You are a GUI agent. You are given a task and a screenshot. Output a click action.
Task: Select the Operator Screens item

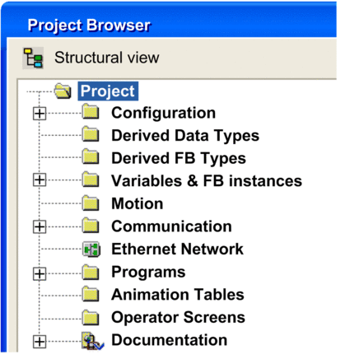tap(178, 317)
